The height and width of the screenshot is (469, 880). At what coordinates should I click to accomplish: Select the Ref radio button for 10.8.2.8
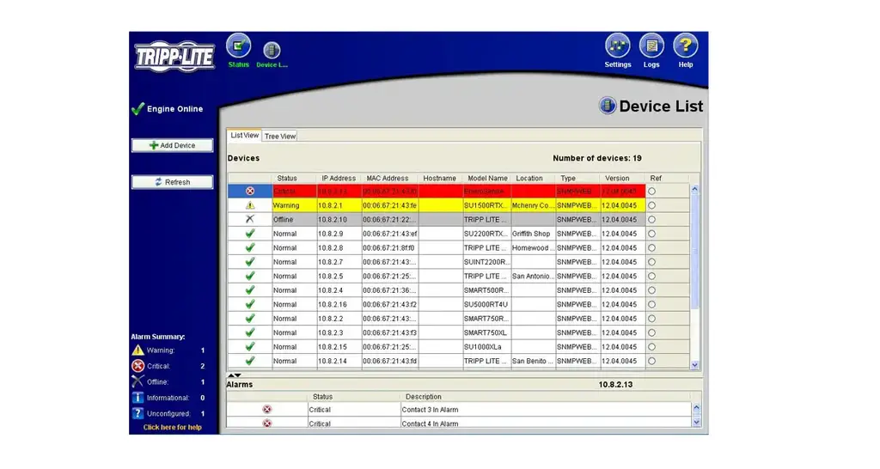[651, 247]
